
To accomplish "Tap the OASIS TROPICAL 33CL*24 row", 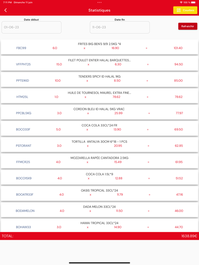I will (x=99, y=193).
